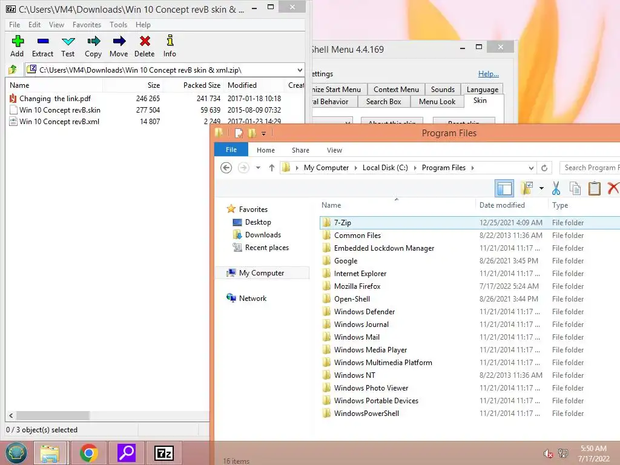Select Network in navigation pane

point(252,298)
